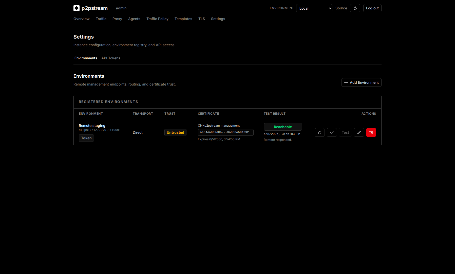Viewport: 455px width, 274px height.
Task: Trust certificate via checkmark icon button
Action: [x=332, y=132]
